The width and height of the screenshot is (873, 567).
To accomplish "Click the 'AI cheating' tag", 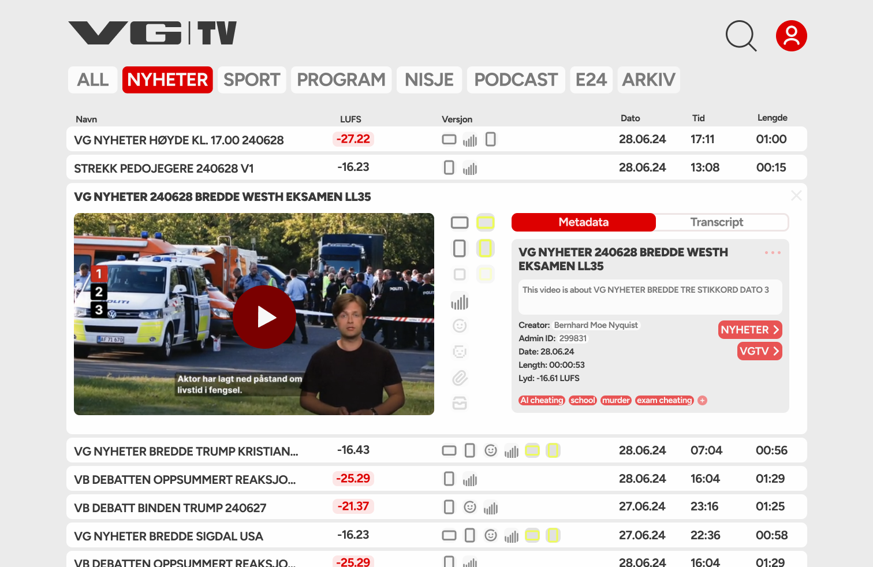I will pos(542,400).
